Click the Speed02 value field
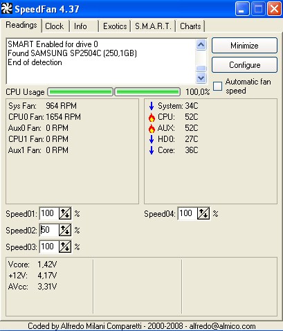 49,230
